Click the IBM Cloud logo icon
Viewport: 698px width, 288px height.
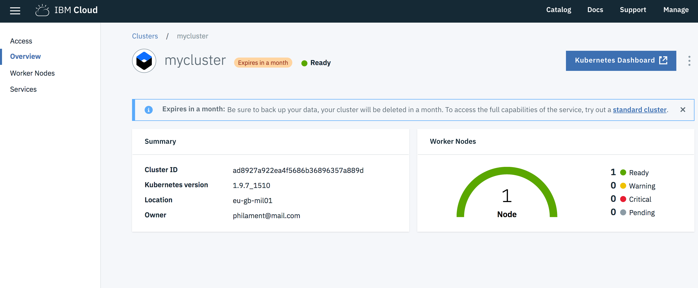(42, 10)
